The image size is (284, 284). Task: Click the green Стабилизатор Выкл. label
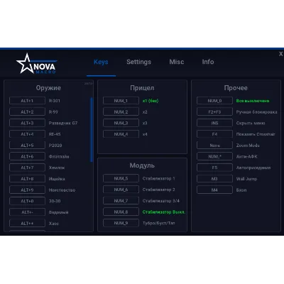[x=164, y=212]
